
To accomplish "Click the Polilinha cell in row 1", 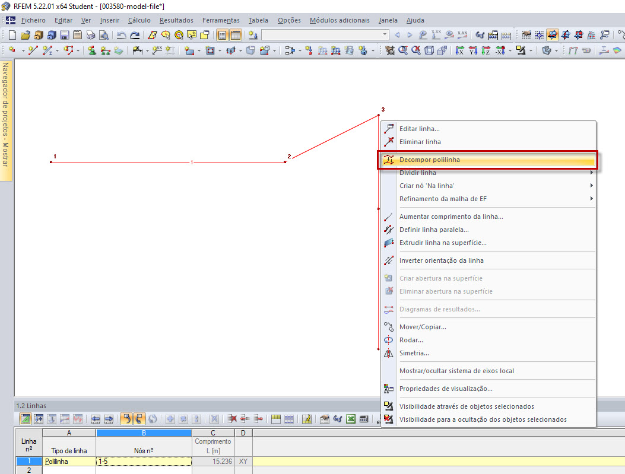I will tap(69, 462).
